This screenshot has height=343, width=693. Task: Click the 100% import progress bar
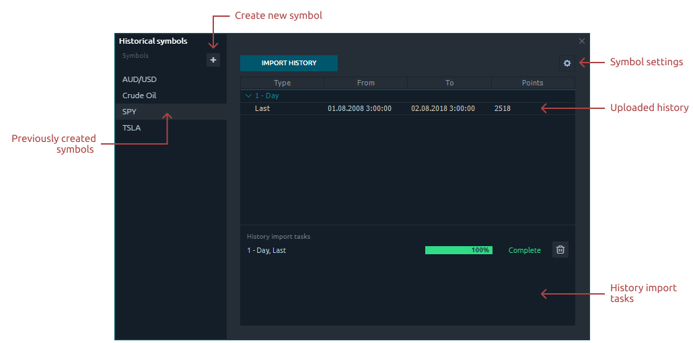[458, 250]
